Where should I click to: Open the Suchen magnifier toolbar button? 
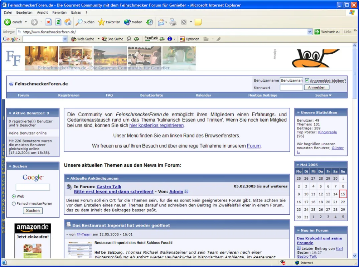point(85,22)
